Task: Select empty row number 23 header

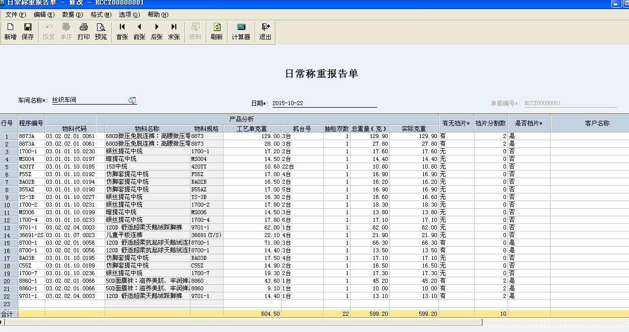Action: point(9,304)
